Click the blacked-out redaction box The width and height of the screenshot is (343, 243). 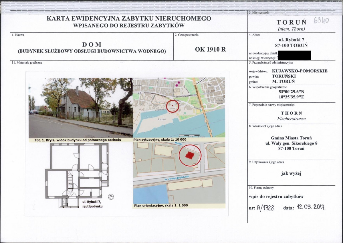point(294,55)
